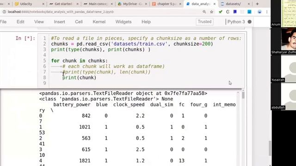Switch to the Get started browser tab
Viewport: 296px width, 166px height.
coord(63,4)
